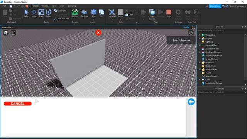Image resolution: width=247 pixels, height=139 pixels.
Task: Expand the StarterGui node
Action: tap(199, 63)
